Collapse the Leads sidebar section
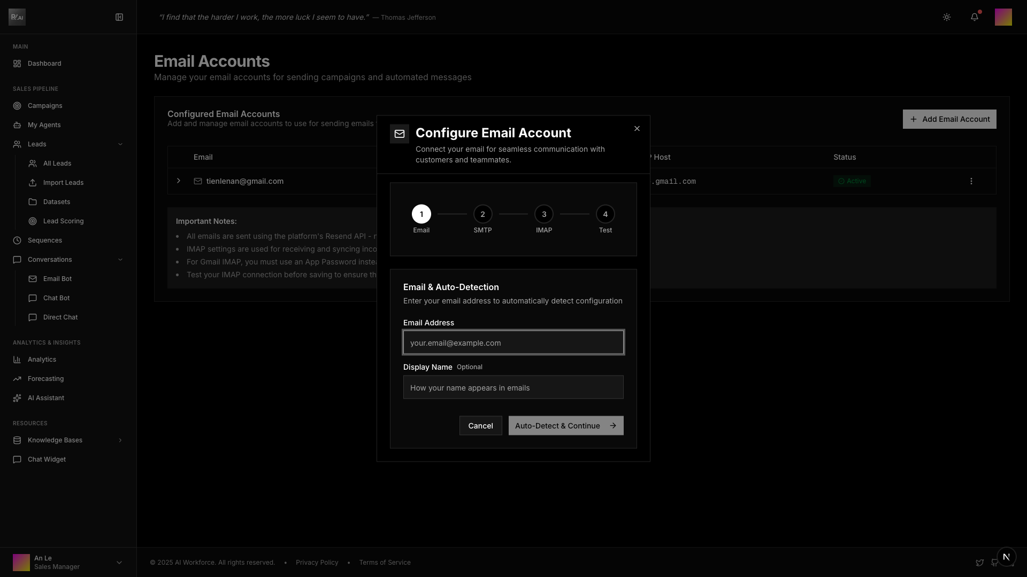The width and height of the screenshot is (1027, 577). (x=120, y=144)
